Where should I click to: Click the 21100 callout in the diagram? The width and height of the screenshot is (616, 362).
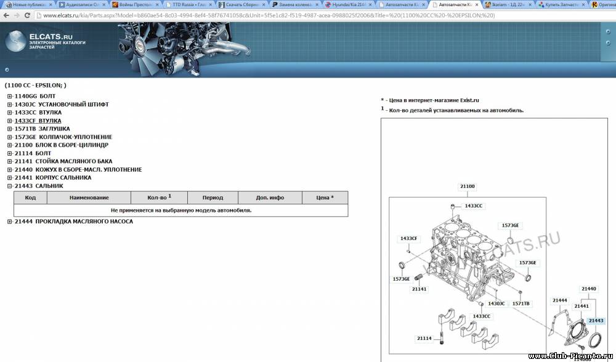click(x=467, y=187)
